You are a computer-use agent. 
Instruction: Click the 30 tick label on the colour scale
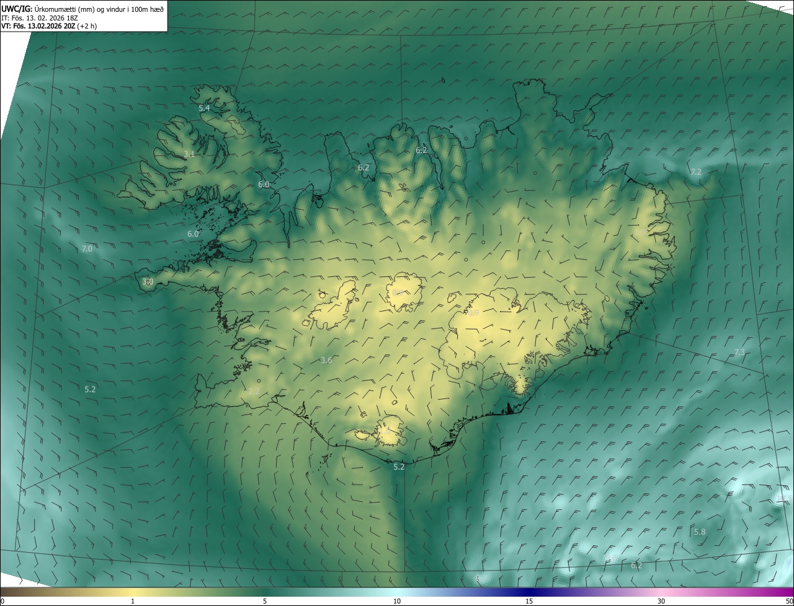[x=661, y=601]
